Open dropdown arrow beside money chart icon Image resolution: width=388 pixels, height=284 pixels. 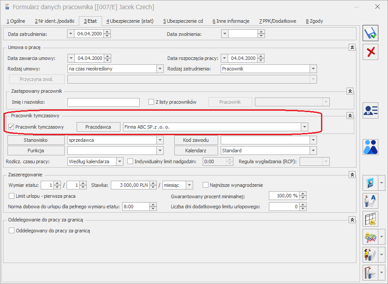(381, 237)
